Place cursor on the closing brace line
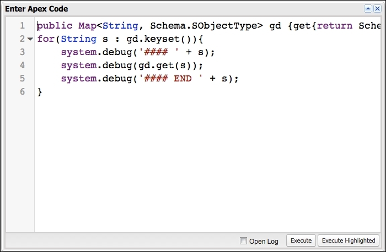The width and height of the screenshot is (386, 252). click(x=40, y=92)
